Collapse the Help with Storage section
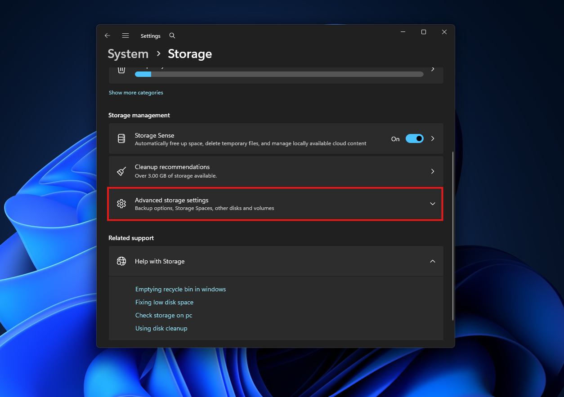 pyautogui.click(x=432, y=261)
